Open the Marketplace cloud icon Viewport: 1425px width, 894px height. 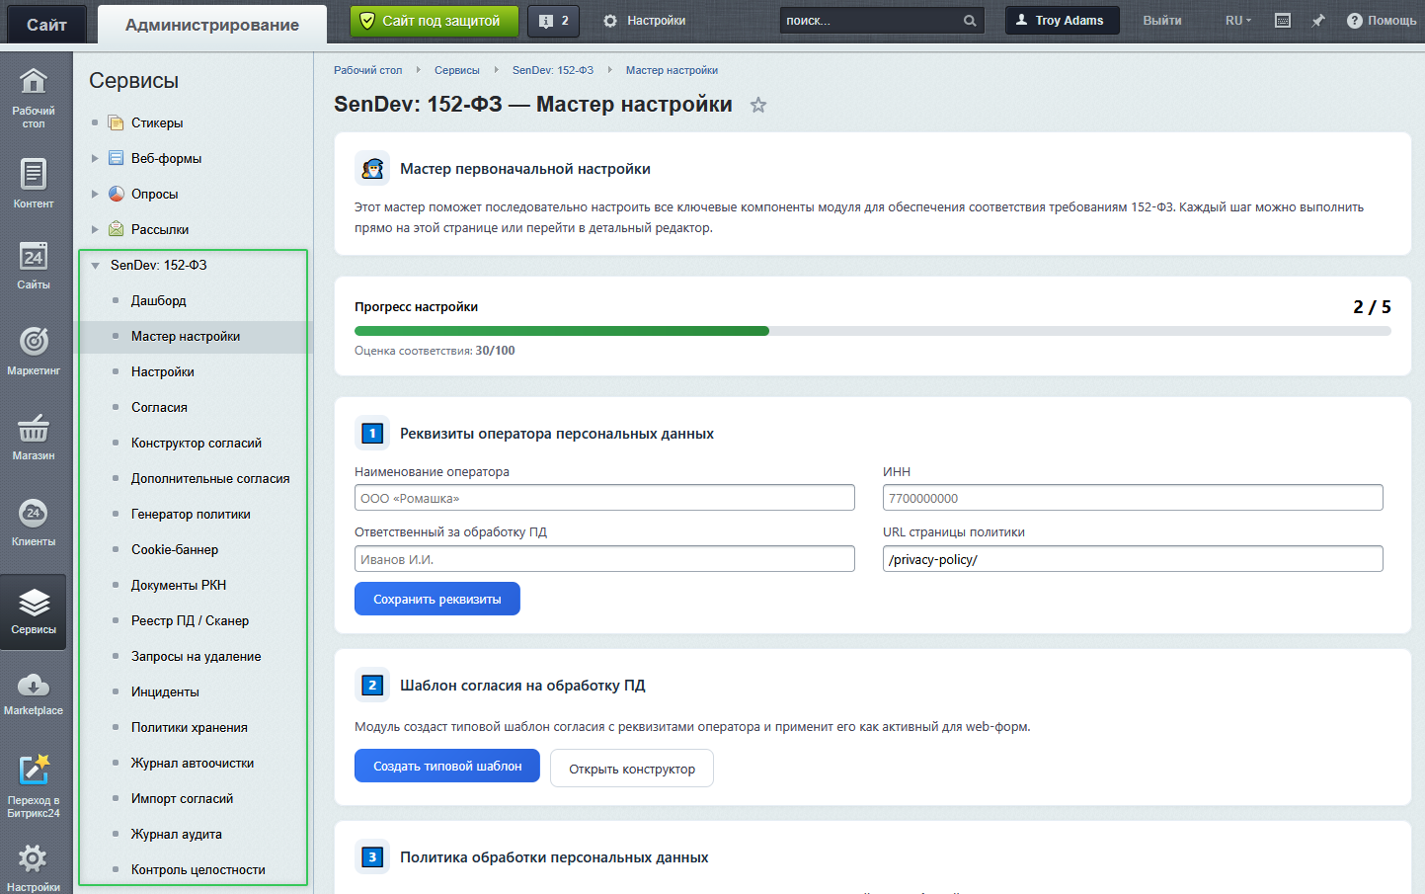[34, 685]
